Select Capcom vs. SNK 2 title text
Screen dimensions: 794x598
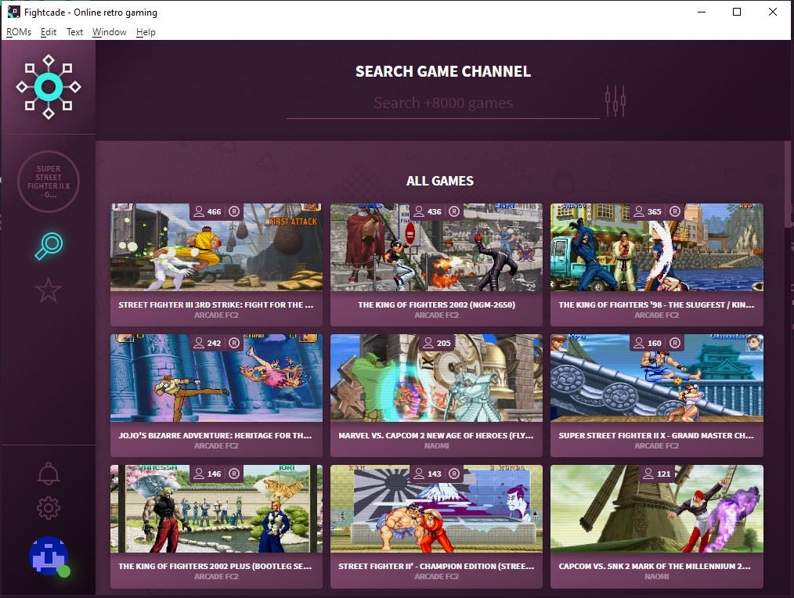pos(655,566)
